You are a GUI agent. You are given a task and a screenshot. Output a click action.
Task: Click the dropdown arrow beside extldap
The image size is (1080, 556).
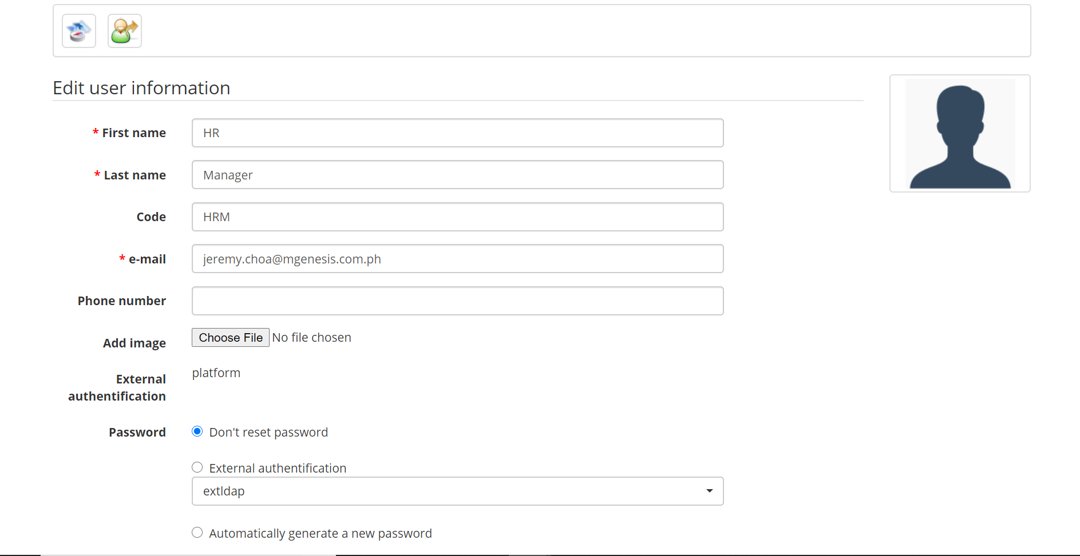coord(709,491)
